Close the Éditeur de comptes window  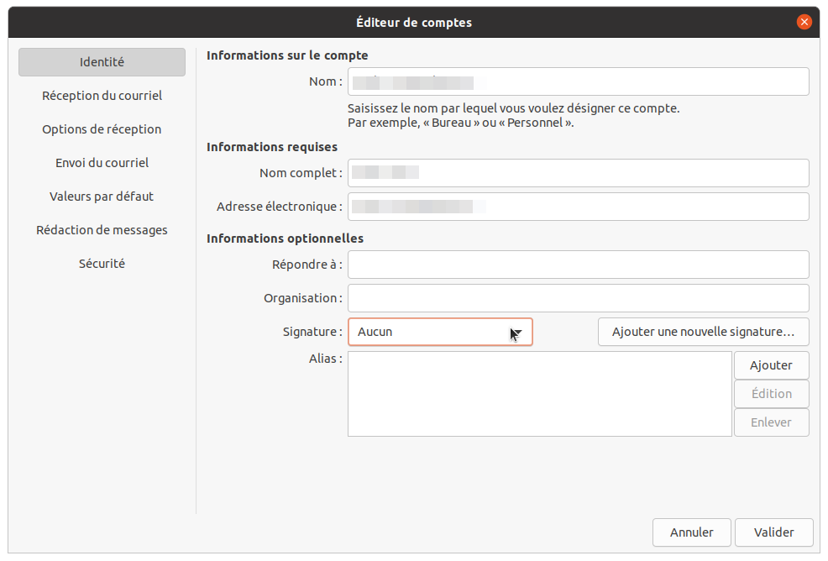(804, 23)
